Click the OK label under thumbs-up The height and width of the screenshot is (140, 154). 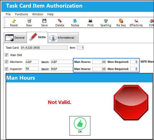[80, 132]
